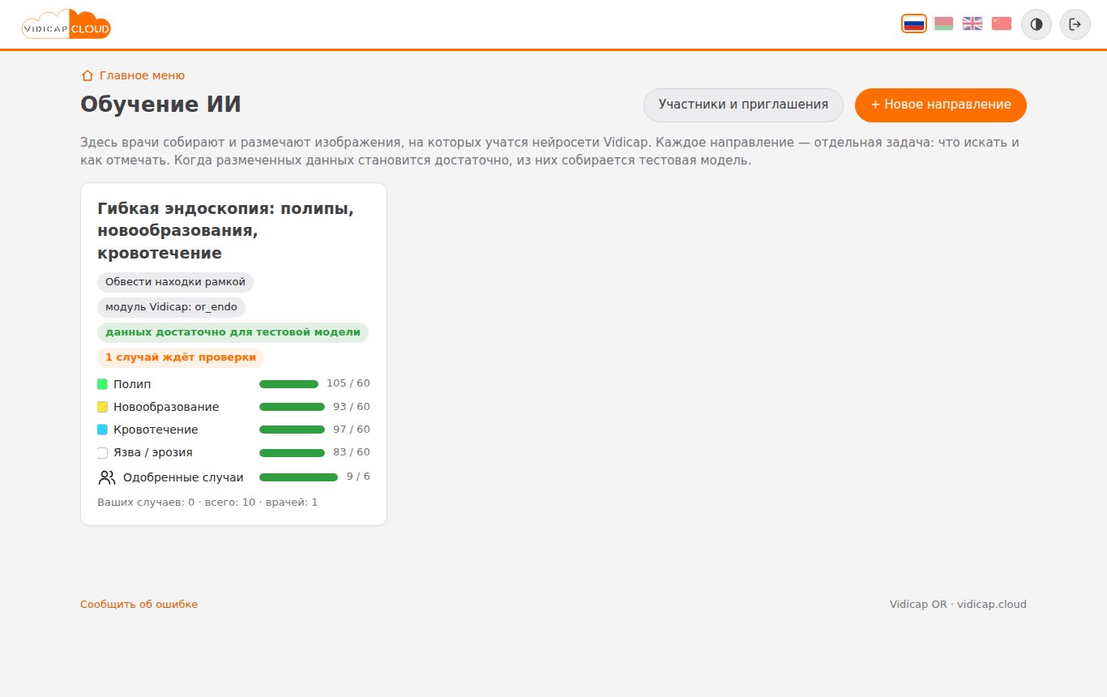Click the yellow Новообразование color swatch

[102, 407]
